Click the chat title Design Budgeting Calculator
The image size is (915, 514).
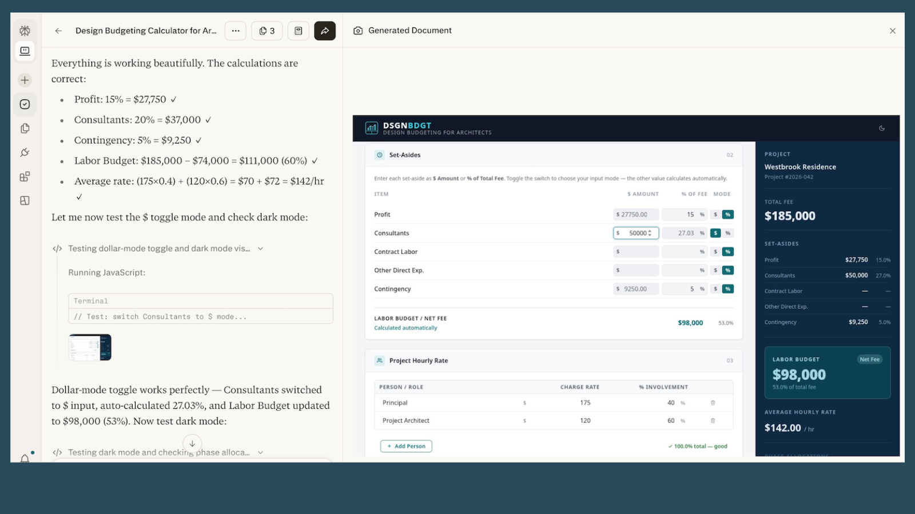[146, 31]
